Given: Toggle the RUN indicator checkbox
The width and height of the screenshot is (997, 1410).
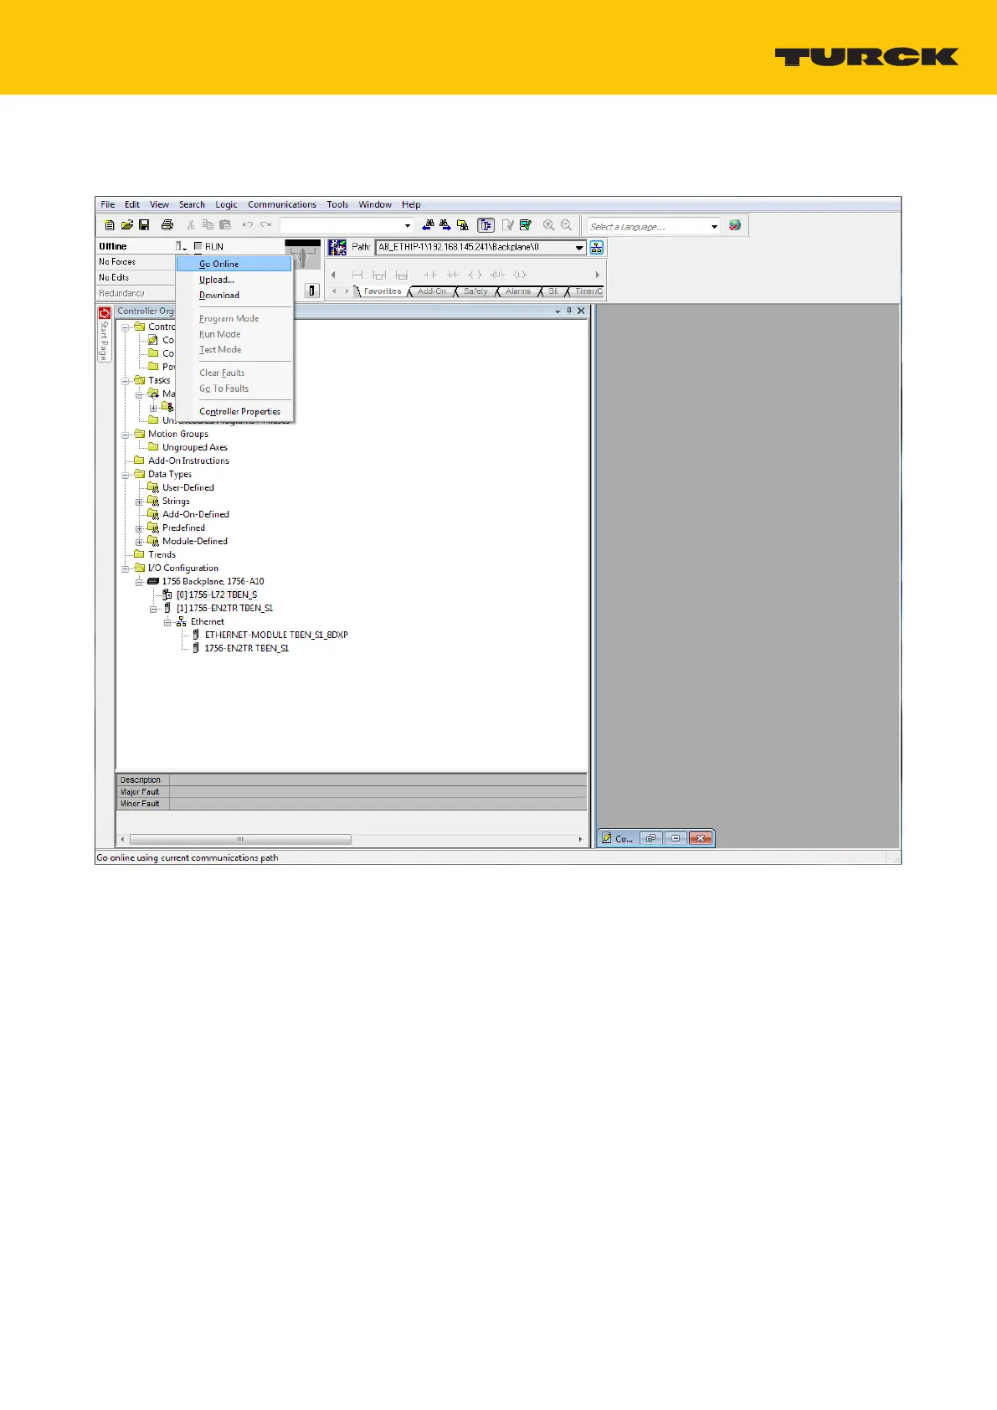Looking at the screenshot, I should point(198,247).
